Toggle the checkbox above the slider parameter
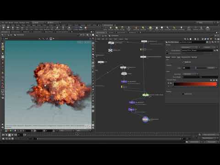This screenshot has height=165, width=220. [183, 62]
